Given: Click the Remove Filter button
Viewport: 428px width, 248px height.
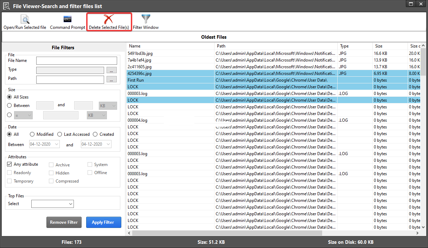Looking at the screenshot, I should (x=64, y=222).
